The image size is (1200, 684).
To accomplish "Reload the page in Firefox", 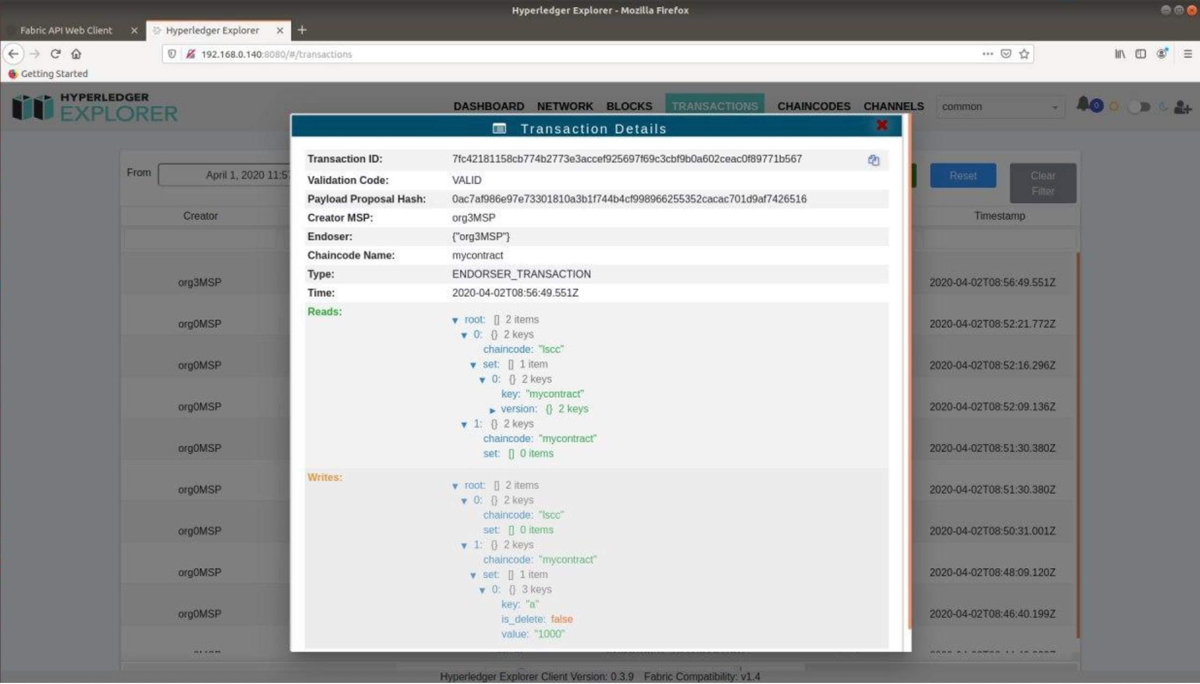I will (x=55, y=54).
